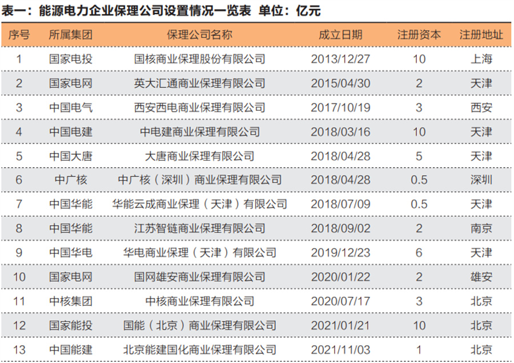This screenshot has width=514, height=363.
Task: Click the 保理公司名称 column header
Action: 199,35
